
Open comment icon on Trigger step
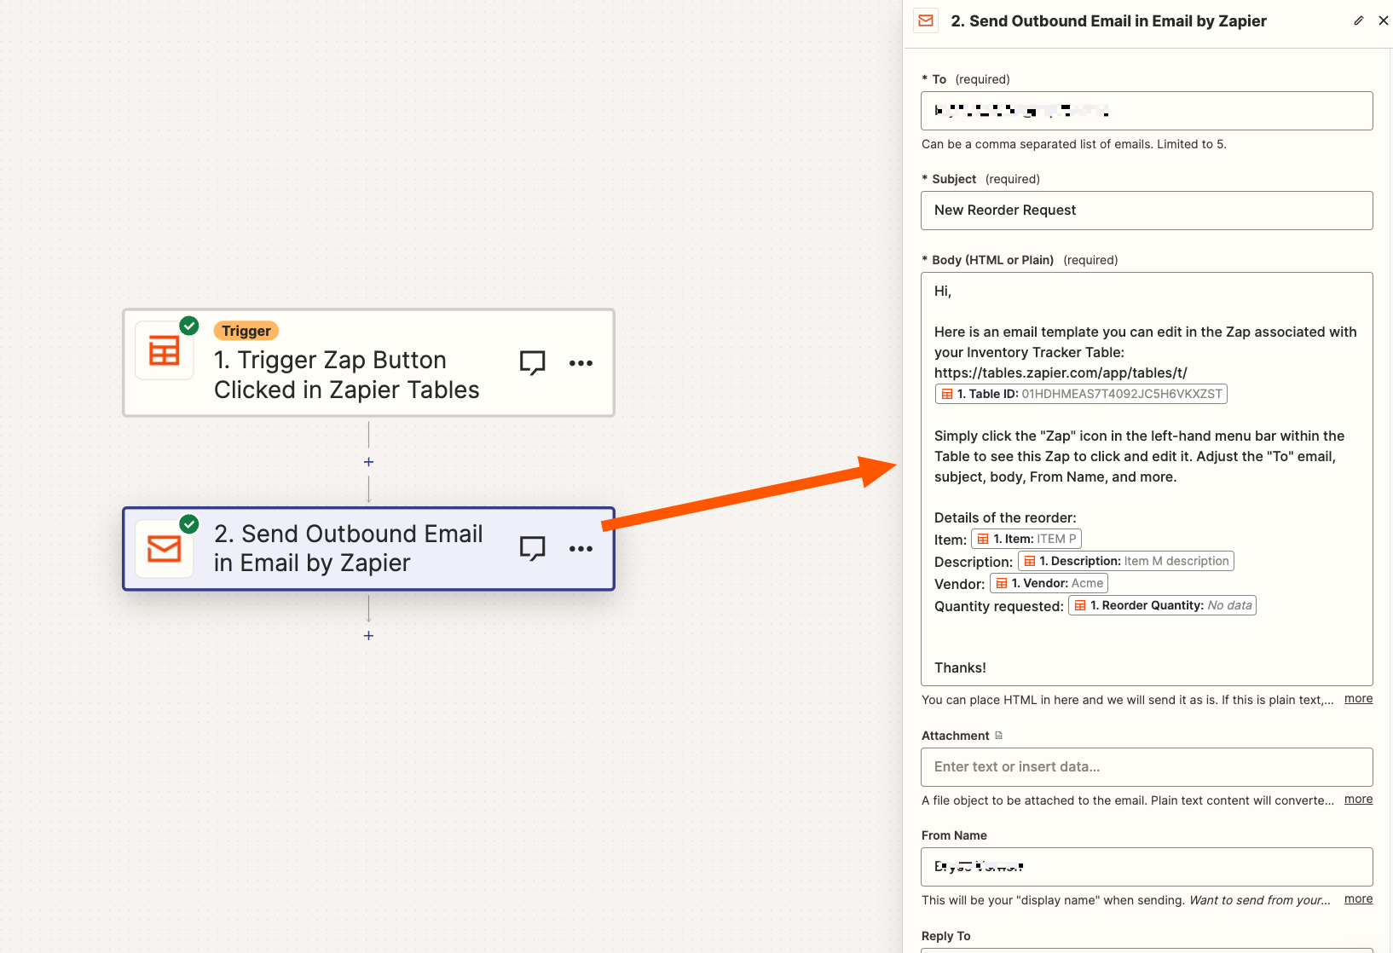pos(533,363)
